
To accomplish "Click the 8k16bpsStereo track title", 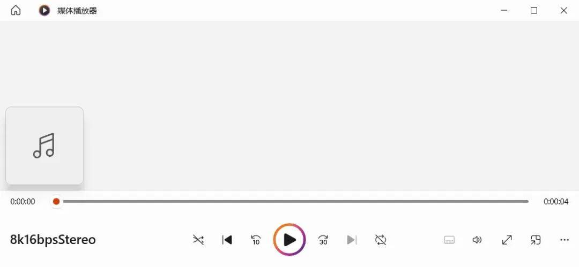I will pos(53,240).
